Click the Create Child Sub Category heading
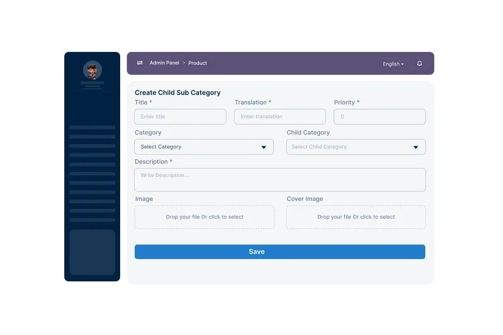The width and height of the screenshot is (503, 335). click(x=177, y=93)
